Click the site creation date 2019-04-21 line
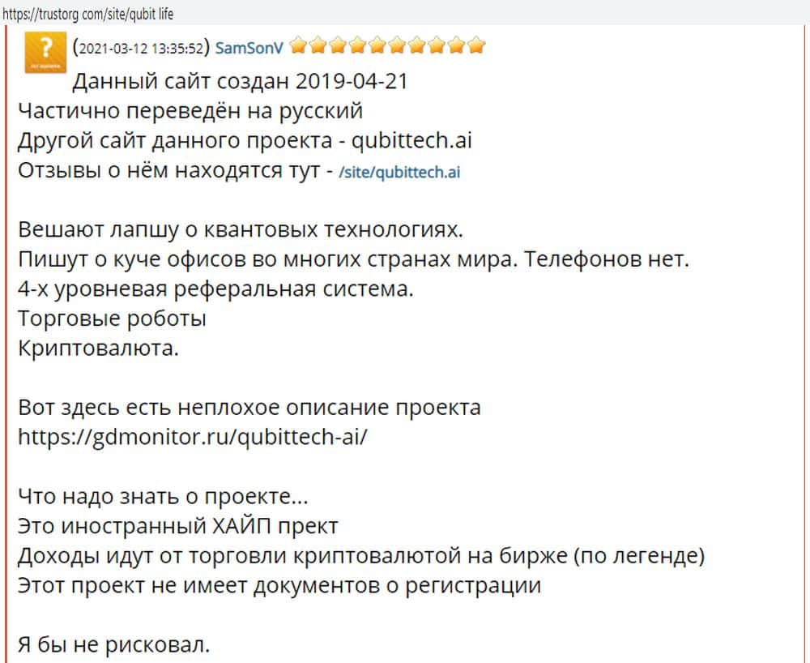 (x=240, y=82)
